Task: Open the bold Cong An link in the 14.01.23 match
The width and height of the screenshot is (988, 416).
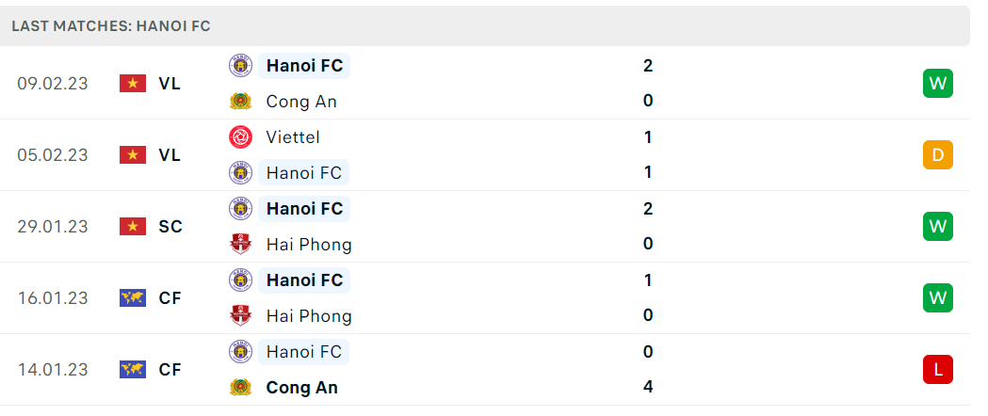Action: [x=301, y=387]
